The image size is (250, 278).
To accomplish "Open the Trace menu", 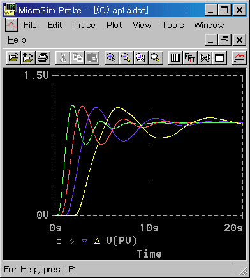I will click(x=84, y=26).
